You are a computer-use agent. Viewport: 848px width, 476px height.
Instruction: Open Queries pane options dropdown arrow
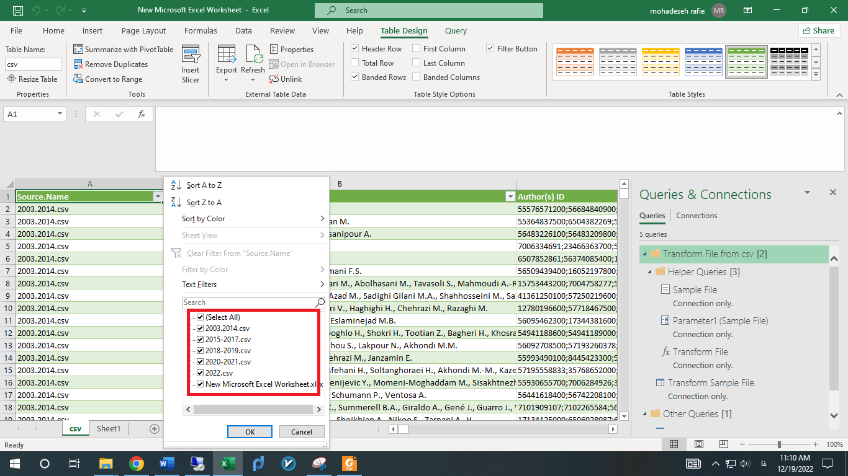(x=807, y=193)
